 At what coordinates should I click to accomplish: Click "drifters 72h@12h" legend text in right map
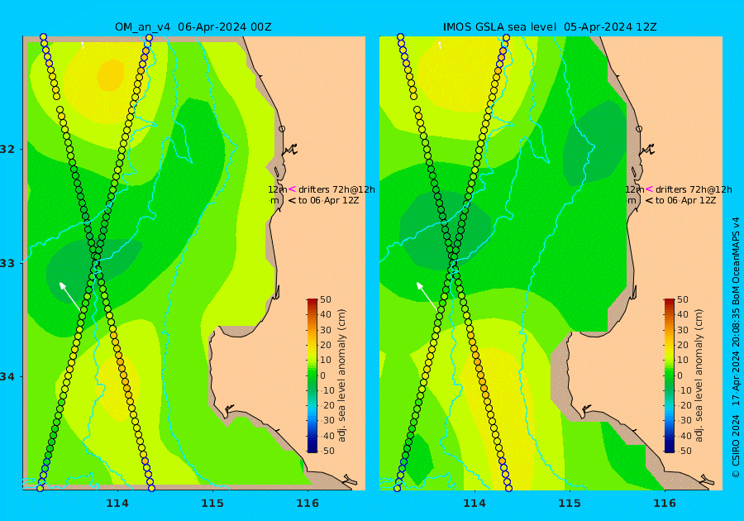pyautogui.click(x=694, y=189)
